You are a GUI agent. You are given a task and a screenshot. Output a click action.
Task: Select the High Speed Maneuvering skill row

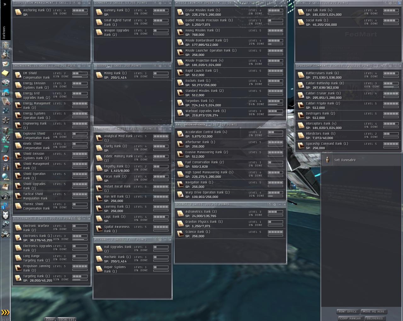[230, 174]
